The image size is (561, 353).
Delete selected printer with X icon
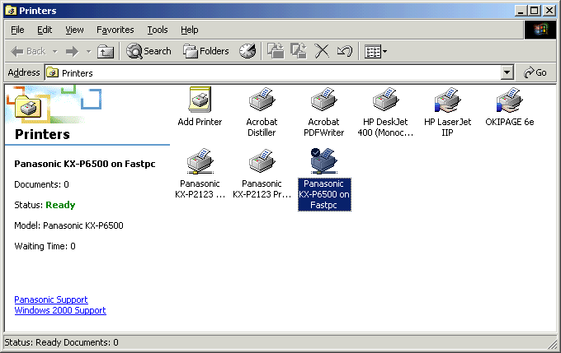(322, 51)
